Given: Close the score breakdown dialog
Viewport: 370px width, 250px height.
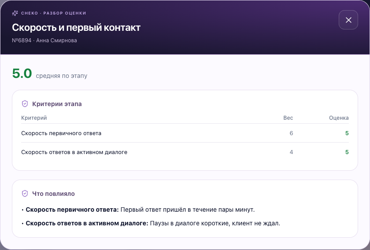Looking at the screenshot, I should [x=348, y=20].
